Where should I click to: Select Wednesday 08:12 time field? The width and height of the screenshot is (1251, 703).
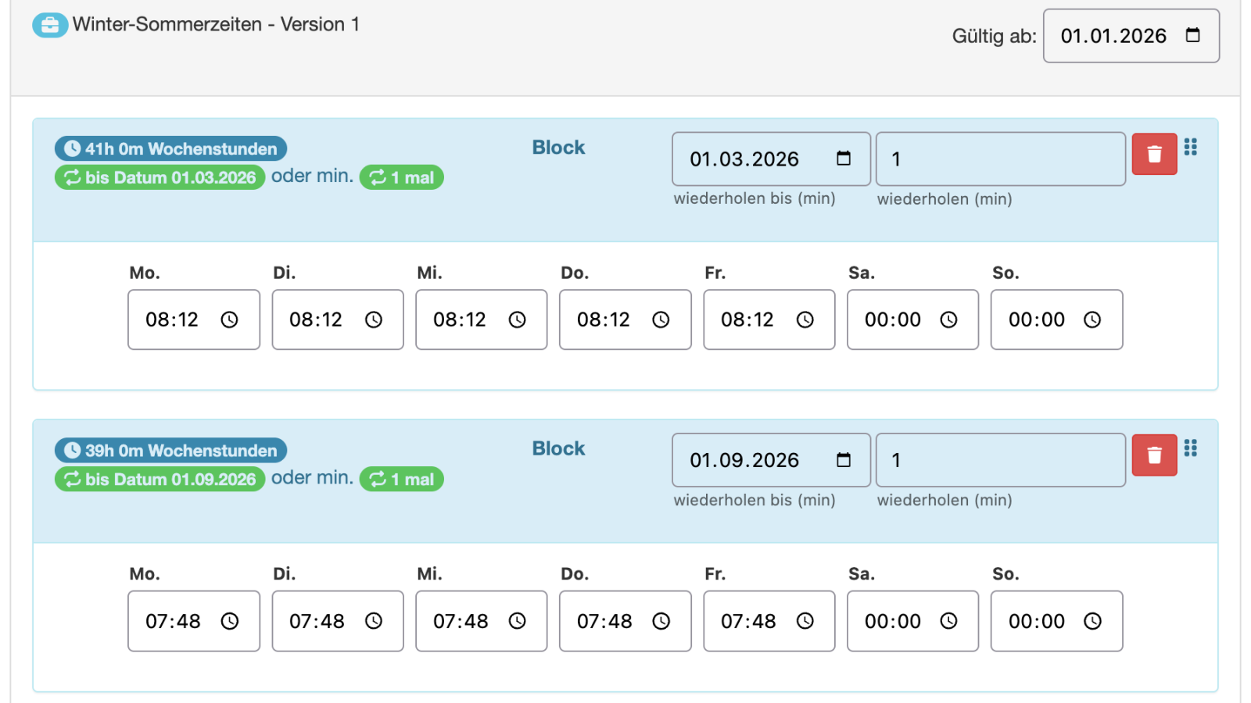(x=482, y=319)
